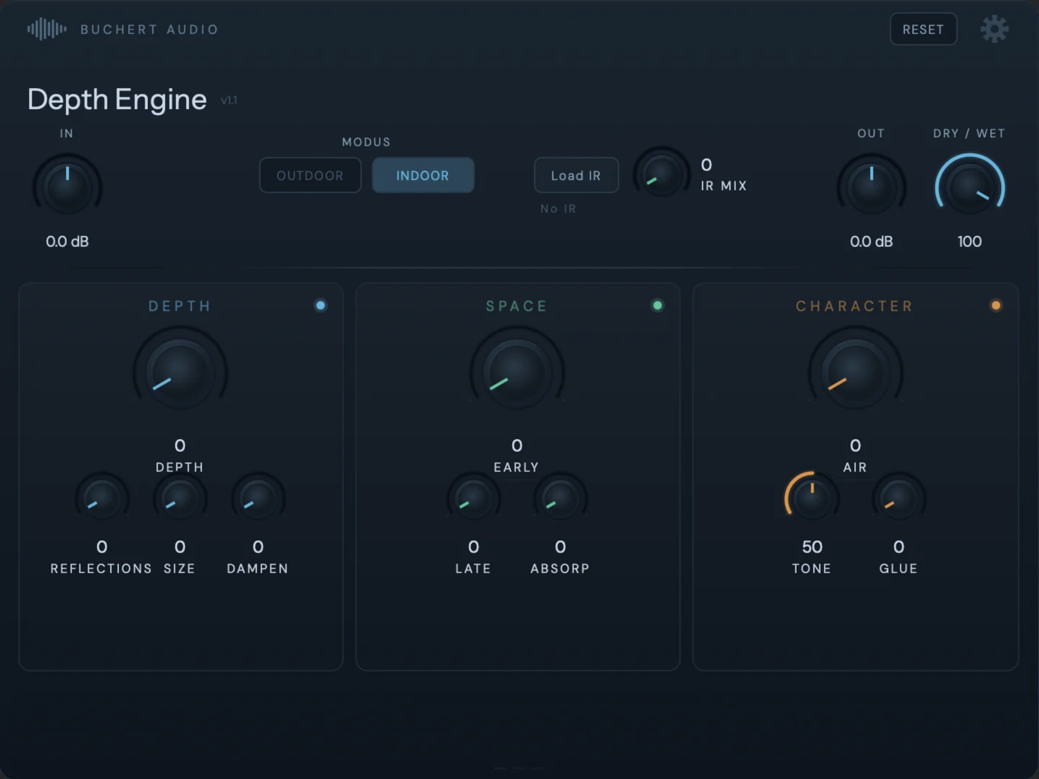The width and height of the screenshot is (1039, 779).
Task: Click the OUT gain knob
Action: coord(872,187)
